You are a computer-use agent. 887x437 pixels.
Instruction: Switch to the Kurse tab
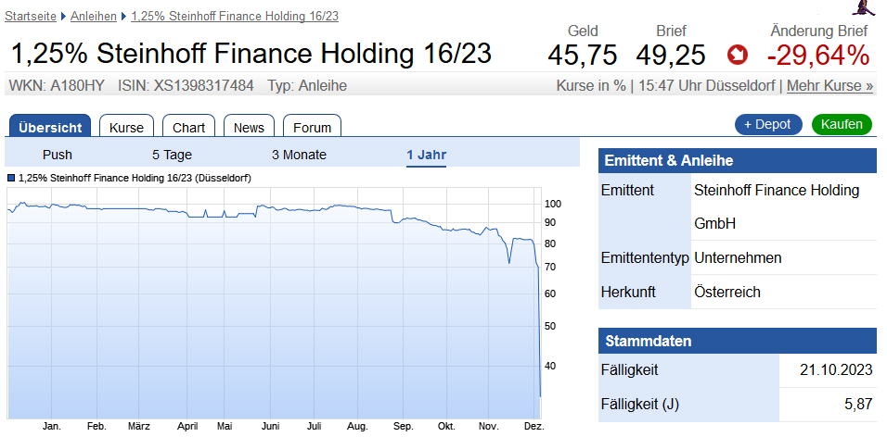click(126, 127)
